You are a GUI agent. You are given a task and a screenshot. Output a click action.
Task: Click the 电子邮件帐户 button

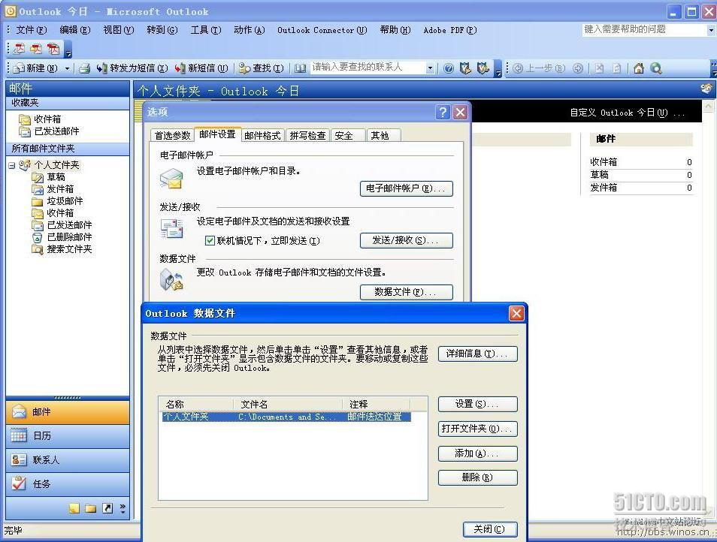407,189
